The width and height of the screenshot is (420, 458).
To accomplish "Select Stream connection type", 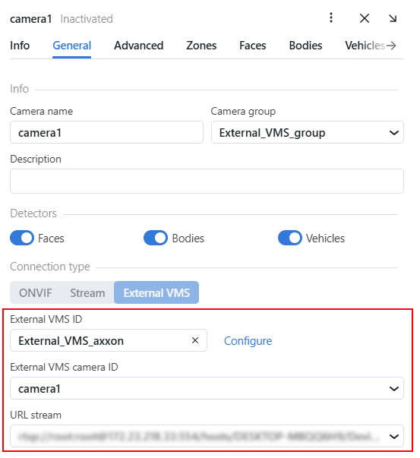I will coord(87,292).
